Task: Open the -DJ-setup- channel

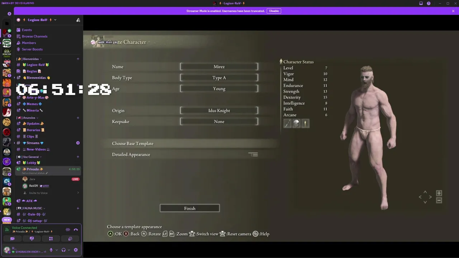Action: tap(35, 221)
